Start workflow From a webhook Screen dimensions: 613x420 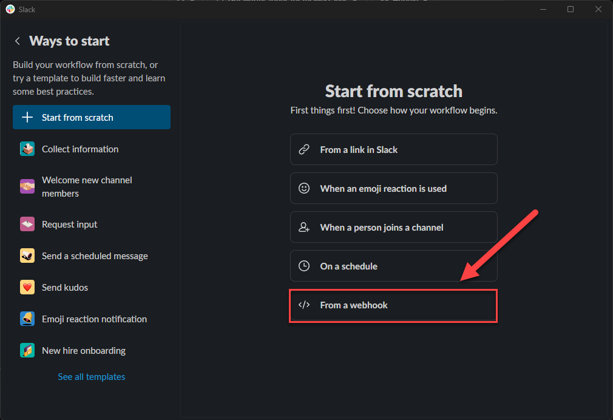[393, 305]
